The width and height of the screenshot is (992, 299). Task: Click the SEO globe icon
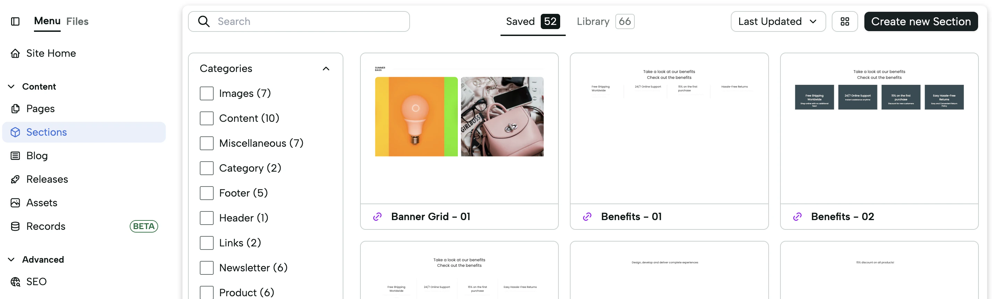[15, 282]
